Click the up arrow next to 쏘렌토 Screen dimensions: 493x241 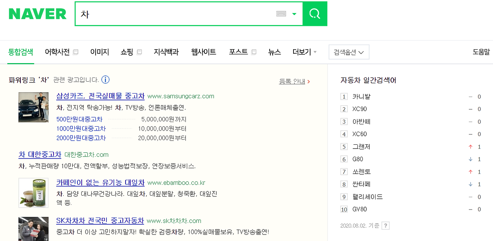[470, 171]
